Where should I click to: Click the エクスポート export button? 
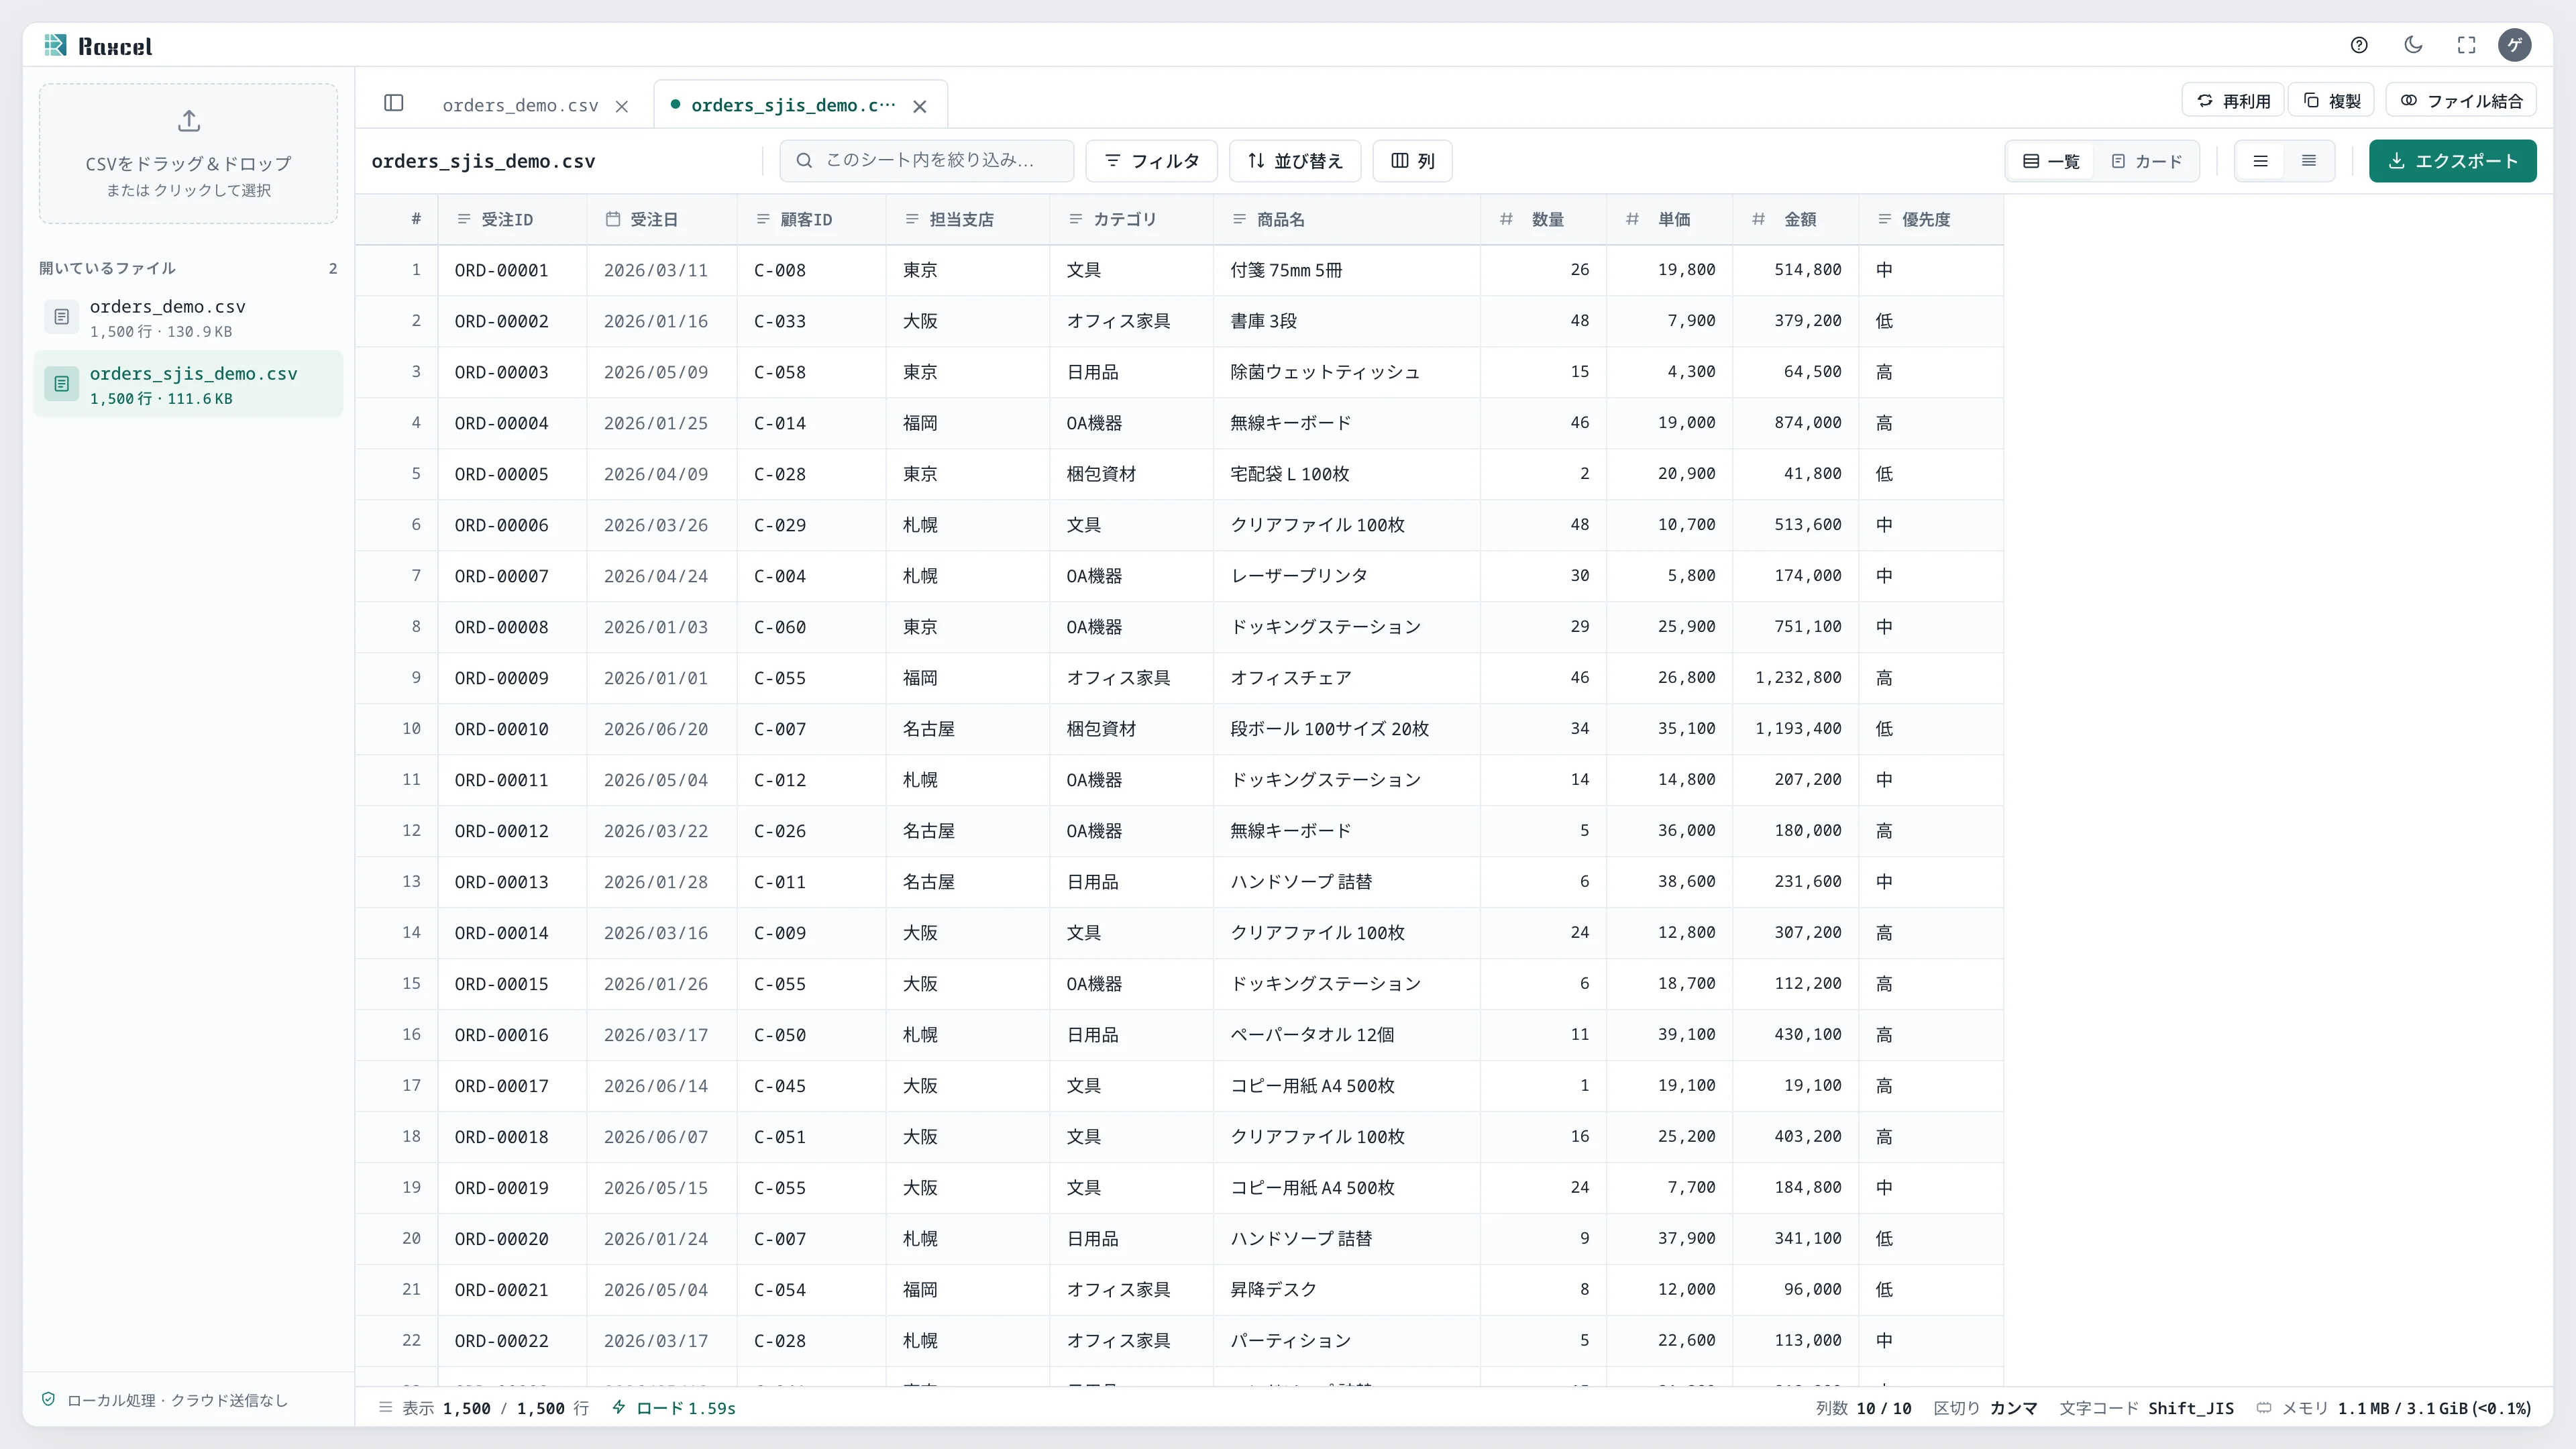[2452, 161]
